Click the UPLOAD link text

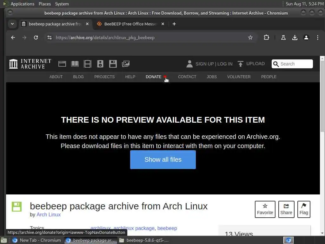(x=255, y=64)
